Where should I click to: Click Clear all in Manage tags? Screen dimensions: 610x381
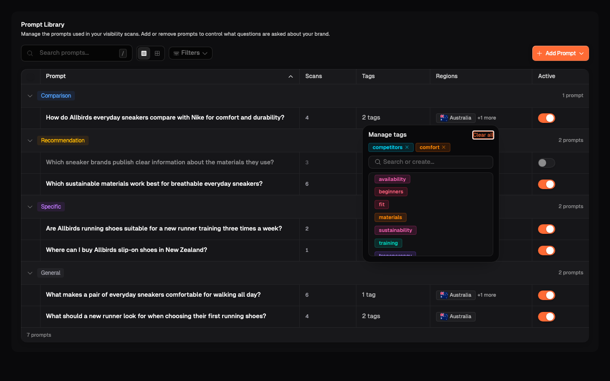(483, 135)
